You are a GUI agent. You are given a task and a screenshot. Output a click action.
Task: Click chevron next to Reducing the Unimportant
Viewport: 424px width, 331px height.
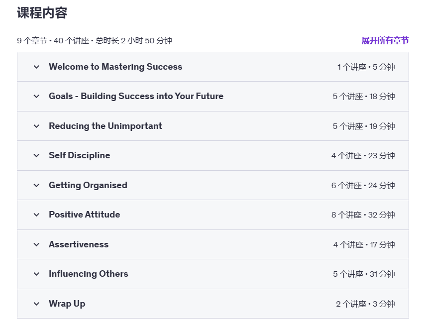coord(36,126)
